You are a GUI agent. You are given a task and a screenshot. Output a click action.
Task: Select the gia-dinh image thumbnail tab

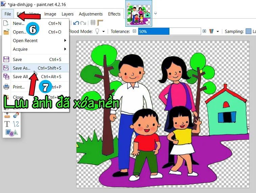[139, 13]
